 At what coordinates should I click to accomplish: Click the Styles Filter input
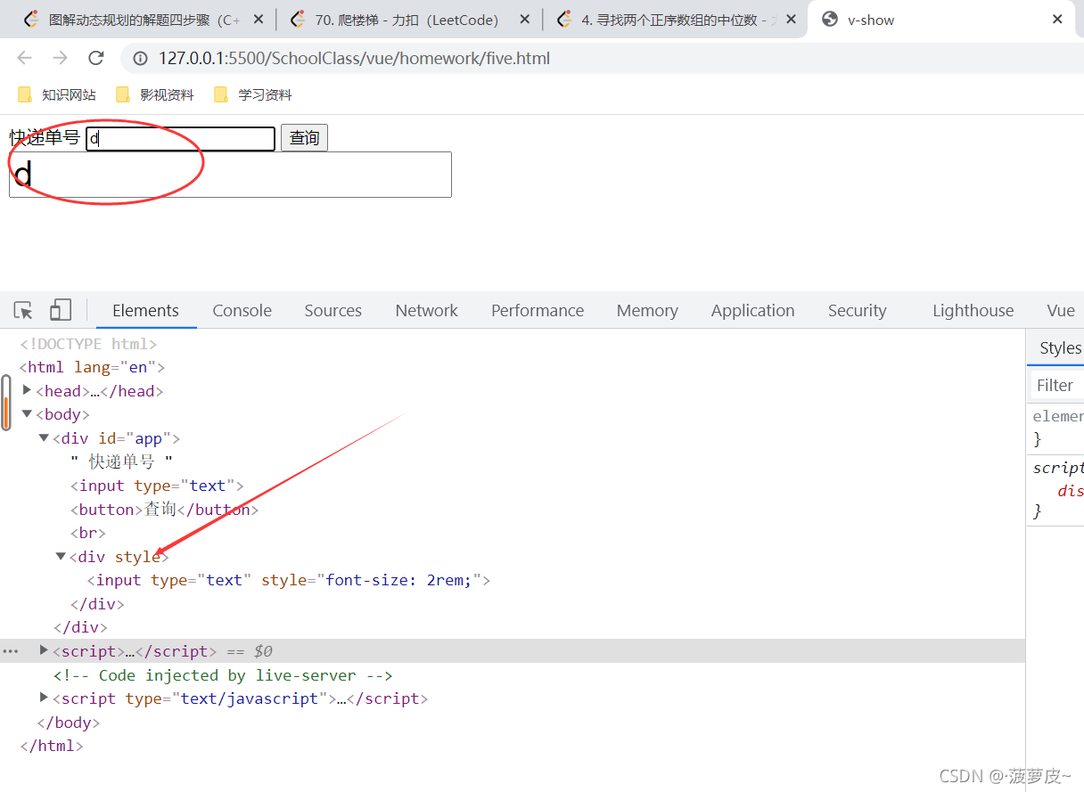1057,385
